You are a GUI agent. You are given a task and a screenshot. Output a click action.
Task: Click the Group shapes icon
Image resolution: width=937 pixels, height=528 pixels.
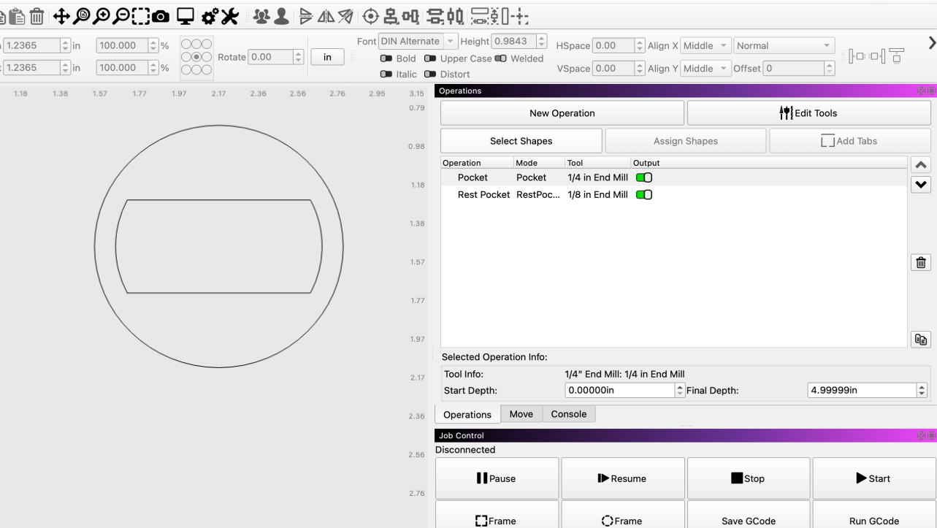click(x=261, y=16)
